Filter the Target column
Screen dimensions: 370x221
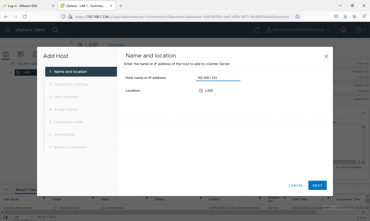coord(93,198)
